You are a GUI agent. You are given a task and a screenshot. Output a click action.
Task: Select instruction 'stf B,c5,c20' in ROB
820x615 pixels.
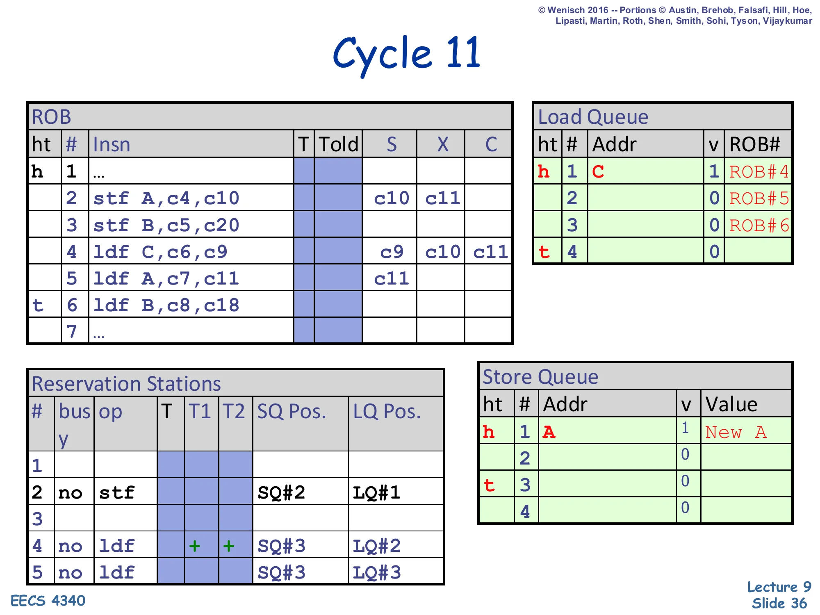(x=166, y=225)
